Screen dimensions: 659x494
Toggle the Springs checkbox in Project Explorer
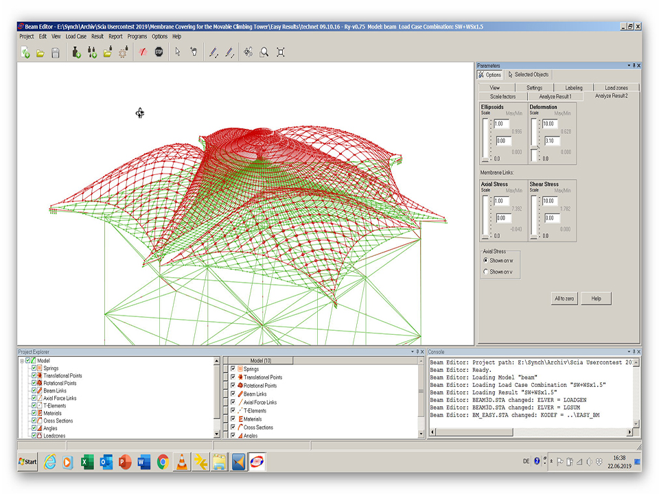pos(34,368)
